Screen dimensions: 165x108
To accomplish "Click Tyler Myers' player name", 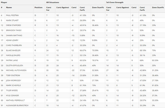I will point(12,90).
